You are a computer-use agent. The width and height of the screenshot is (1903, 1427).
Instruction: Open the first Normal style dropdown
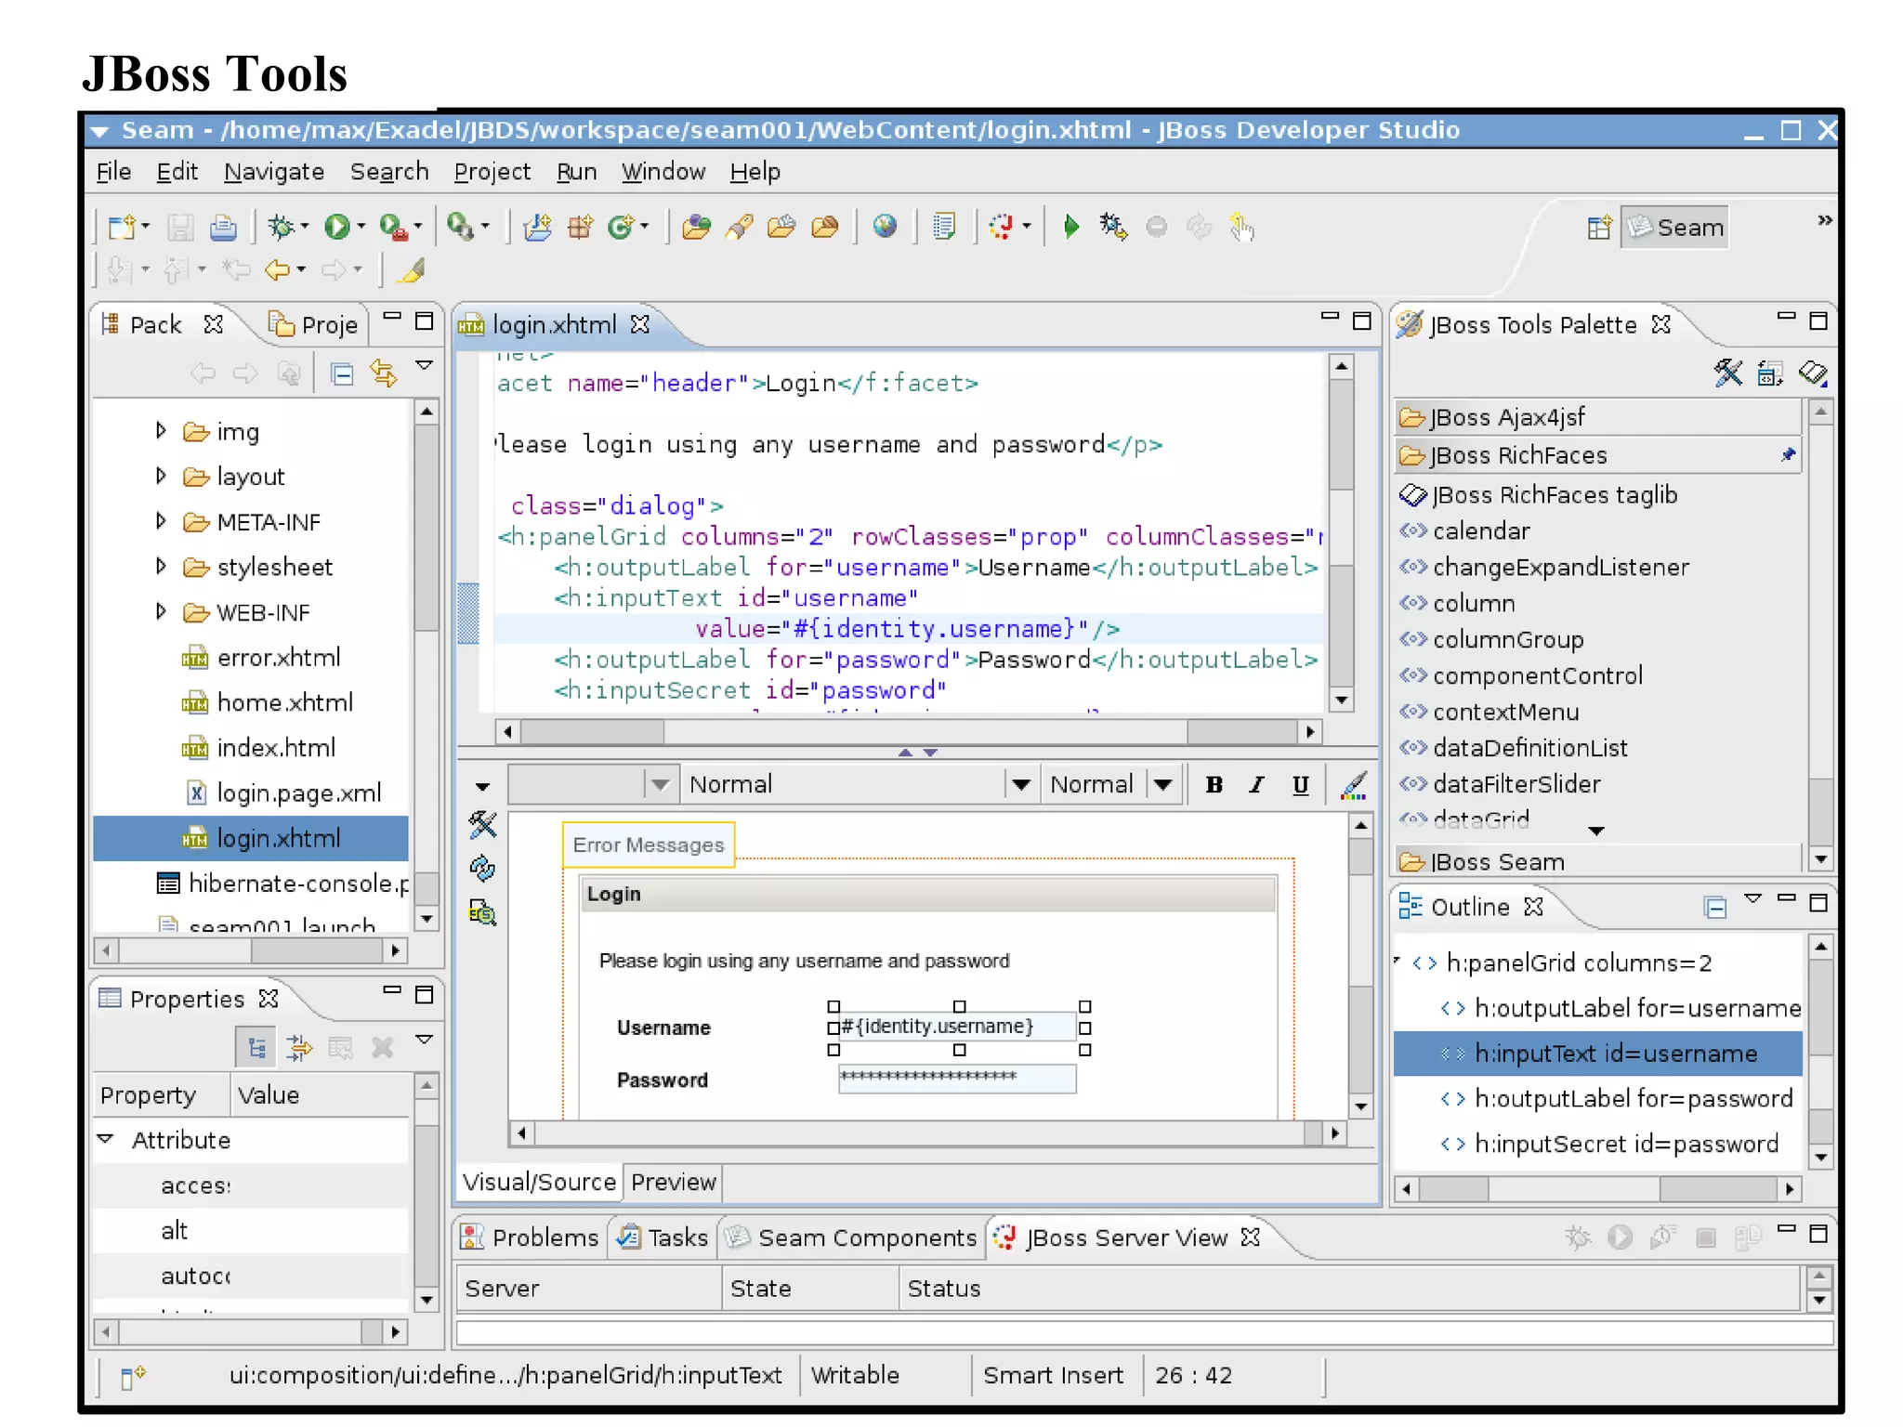tap(1020, 785)
